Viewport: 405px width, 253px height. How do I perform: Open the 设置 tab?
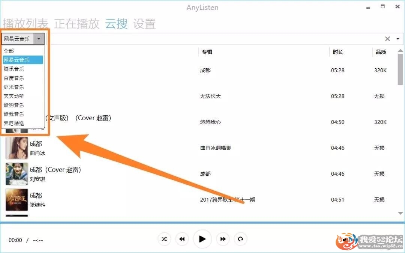(144, 24)
